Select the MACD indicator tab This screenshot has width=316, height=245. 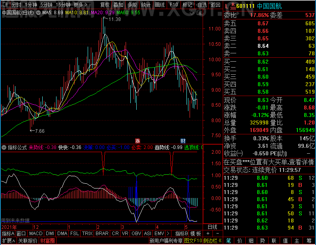pos(36,234)
